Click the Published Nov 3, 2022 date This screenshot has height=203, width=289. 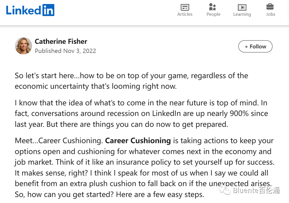click(x=65, y=51)
